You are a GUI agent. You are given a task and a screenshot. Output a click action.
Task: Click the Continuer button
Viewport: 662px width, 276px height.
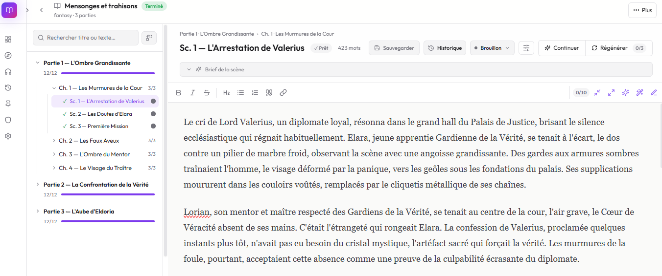tap(562, 48)
